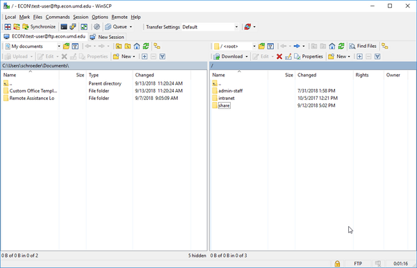Sort remote panel by Changed column
This screenshot has width=417, height=268.
click(x=306, y=75)
